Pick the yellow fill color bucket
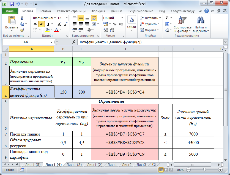Image resolution: width=230 pixels, height=175 pixels. tap(47, 30)
